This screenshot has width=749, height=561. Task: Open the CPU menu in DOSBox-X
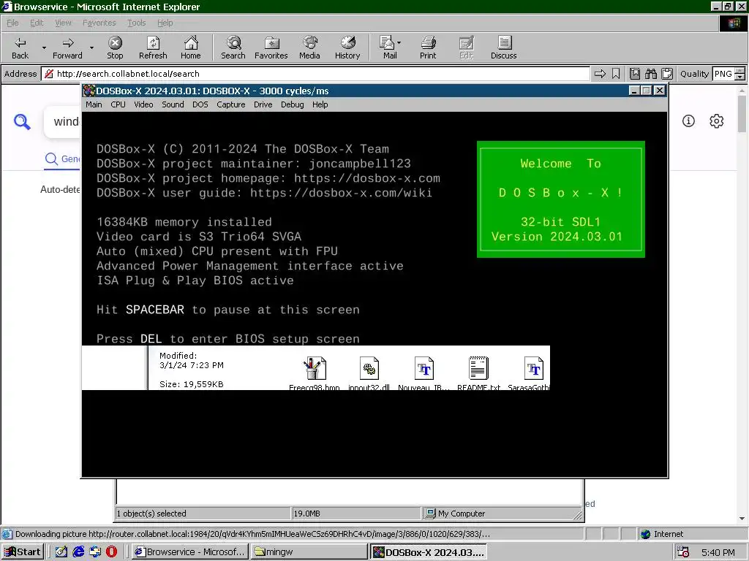tap(118, 104)
